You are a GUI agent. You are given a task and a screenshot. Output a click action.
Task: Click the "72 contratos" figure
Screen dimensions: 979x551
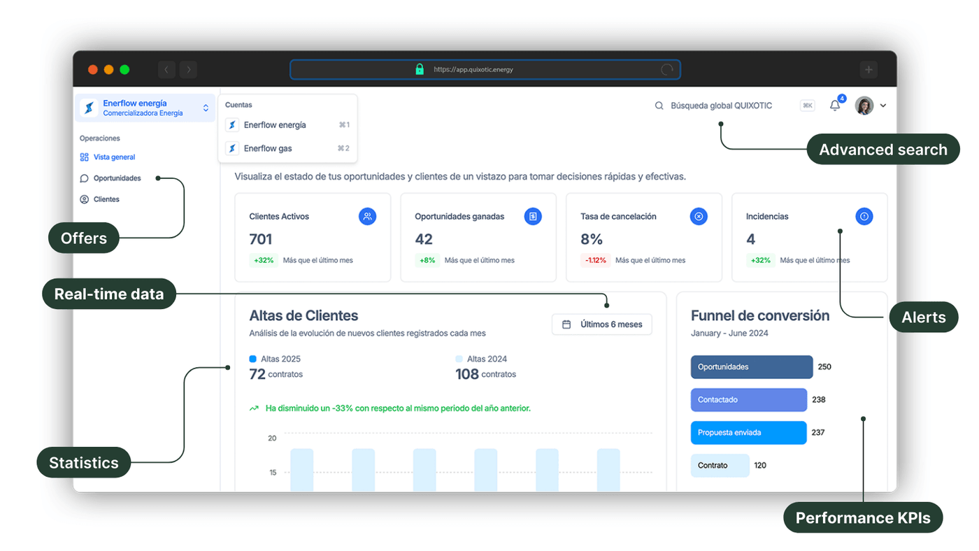(x=276, y=374)
